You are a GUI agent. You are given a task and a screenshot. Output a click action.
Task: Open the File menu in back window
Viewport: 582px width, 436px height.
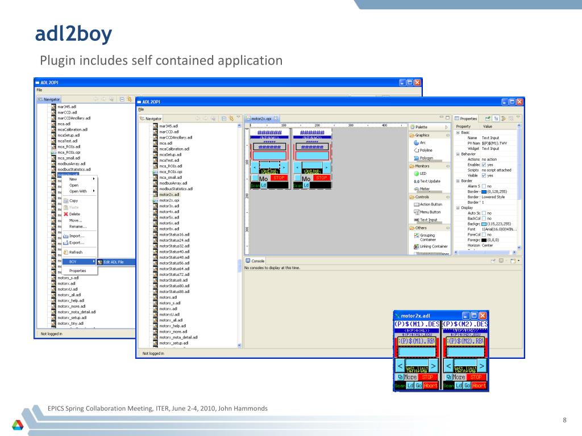pos(39,90)
